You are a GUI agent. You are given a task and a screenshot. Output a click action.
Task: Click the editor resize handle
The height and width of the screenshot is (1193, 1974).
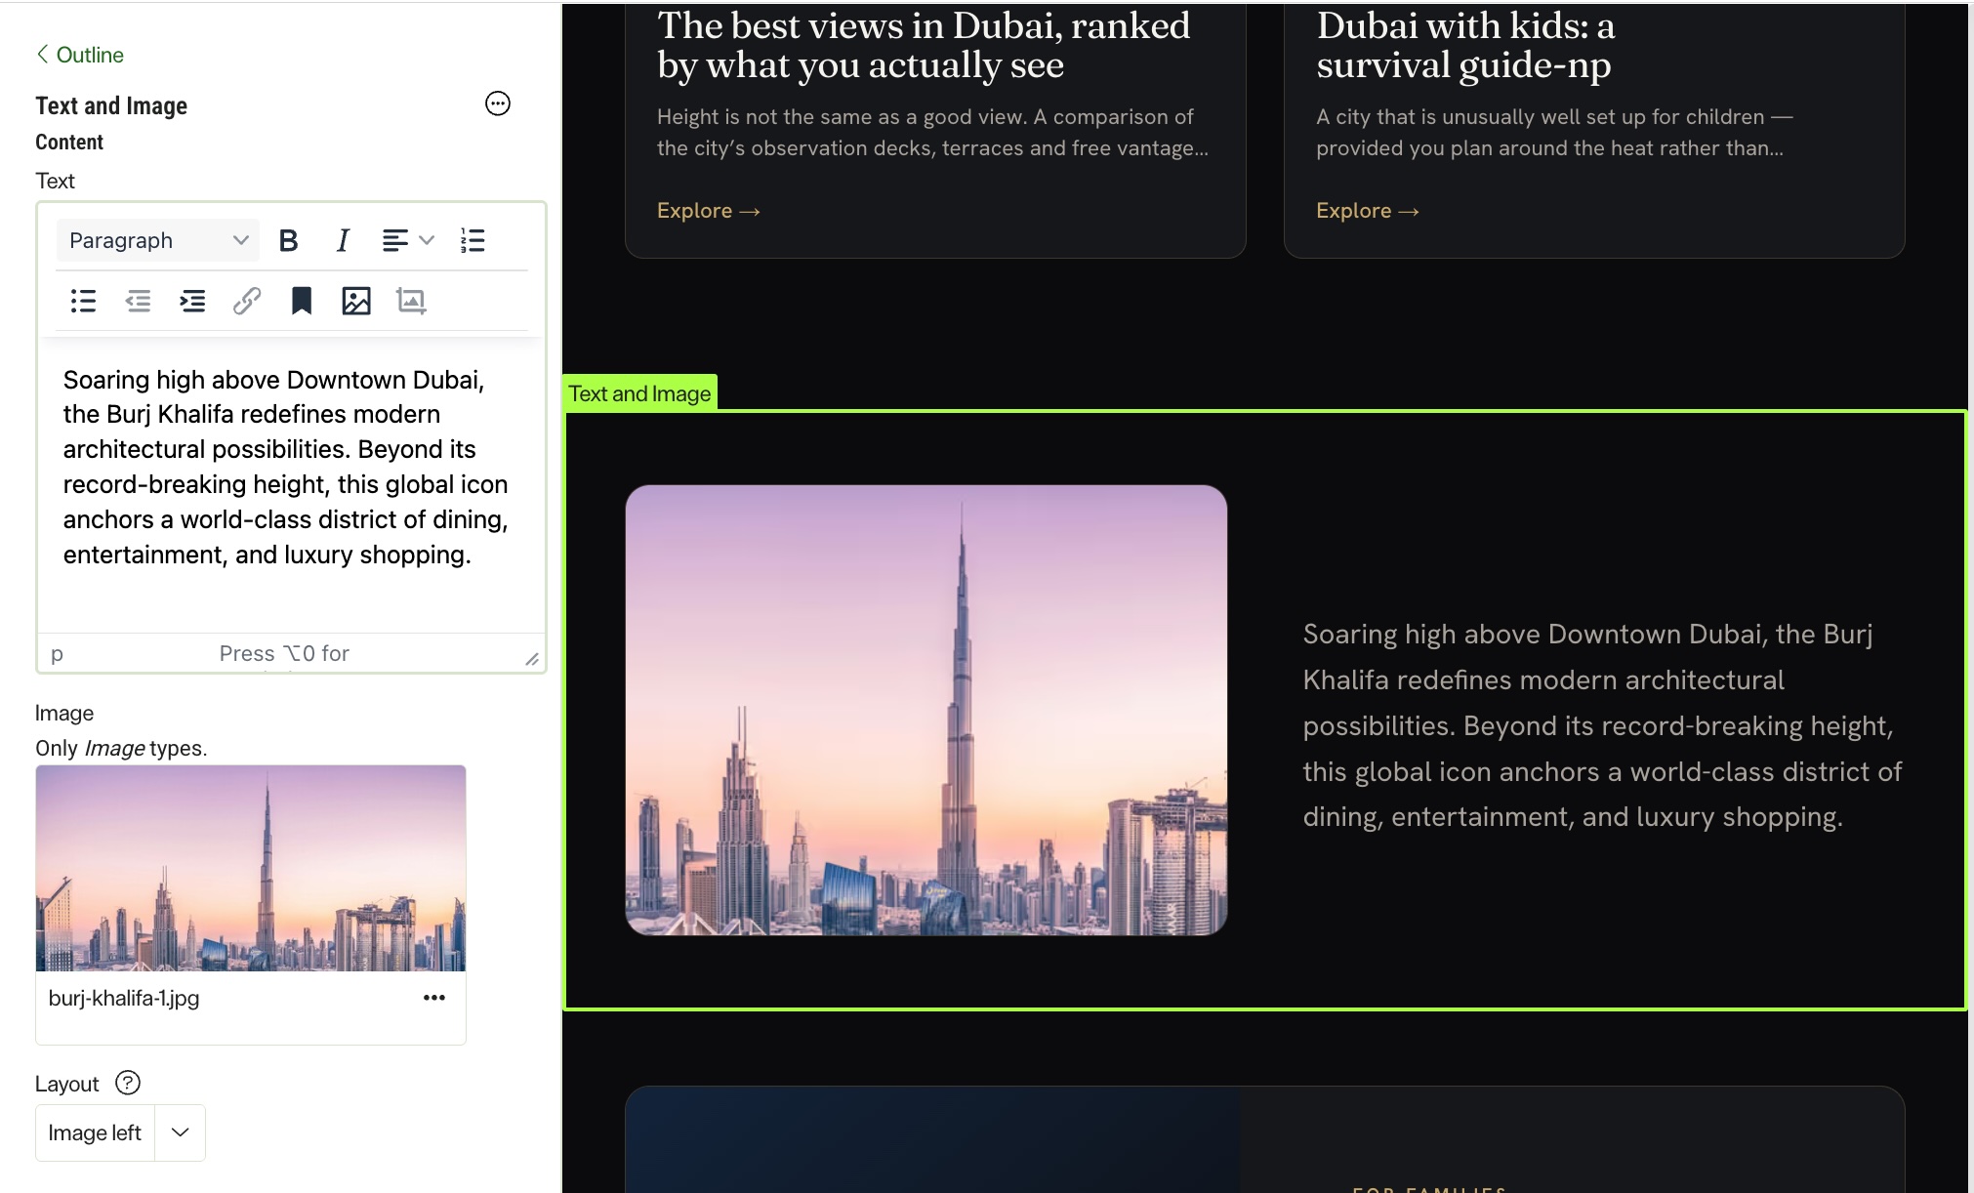[x=532, y=659]
